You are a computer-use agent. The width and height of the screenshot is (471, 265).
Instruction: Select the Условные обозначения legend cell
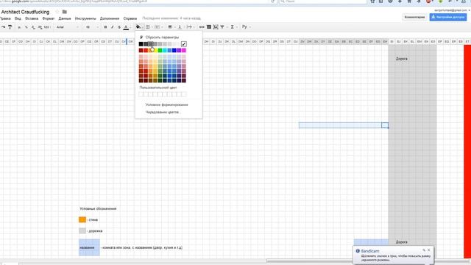98,209
